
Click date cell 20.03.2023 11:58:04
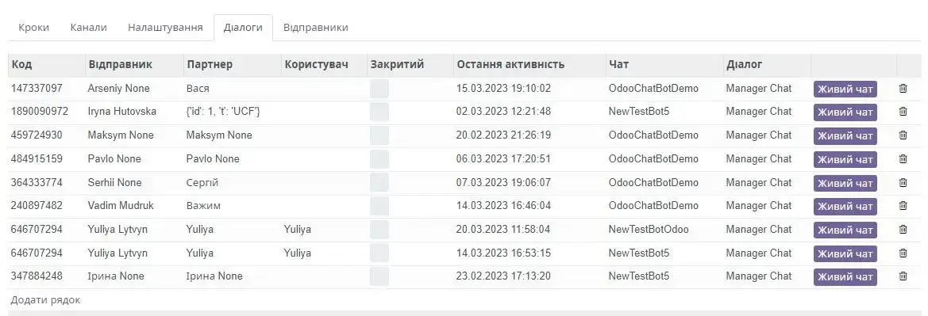[x=503, y=229]
